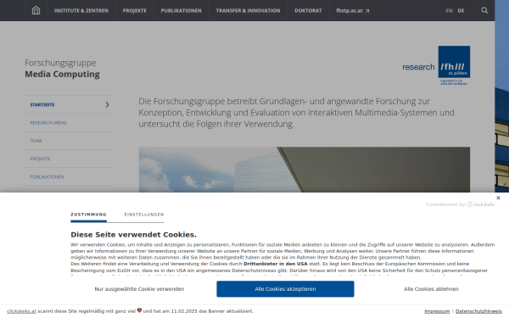Click the fh st.pölten research logo
Image resolution: width=509 pixels, height=318 pixels.
click(436, 65)
